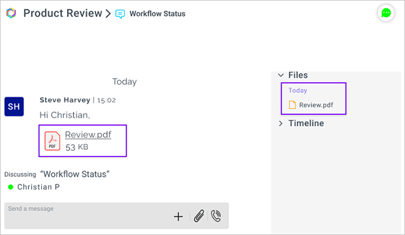The image size is (405, 235).
Task: Click the purple Today label in the Files panel
Action: 298,90
